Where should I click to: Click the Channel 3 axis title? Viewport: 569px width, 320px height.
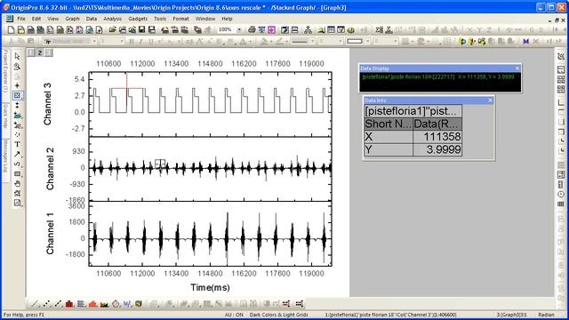point(47,104)
